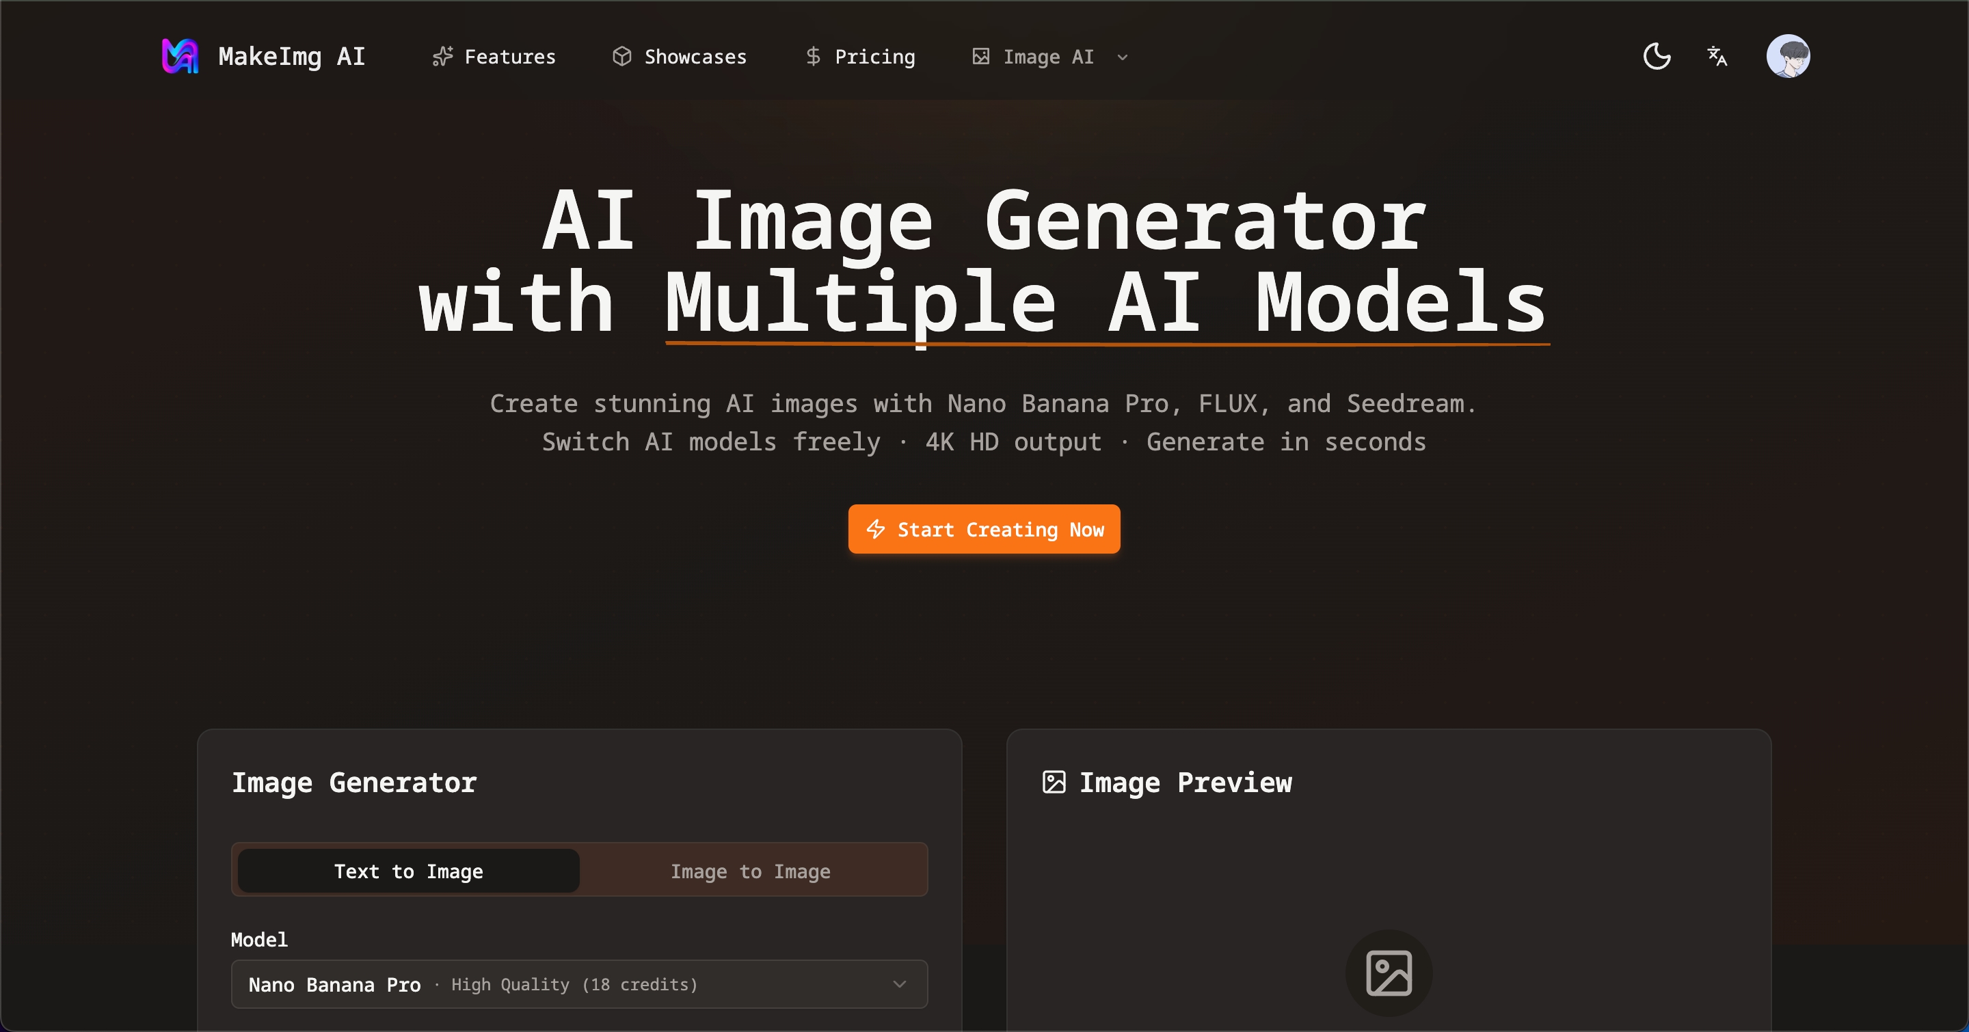Click the translate language icon
This screenshot has width=1969, height=1032.
point(1717,56)
